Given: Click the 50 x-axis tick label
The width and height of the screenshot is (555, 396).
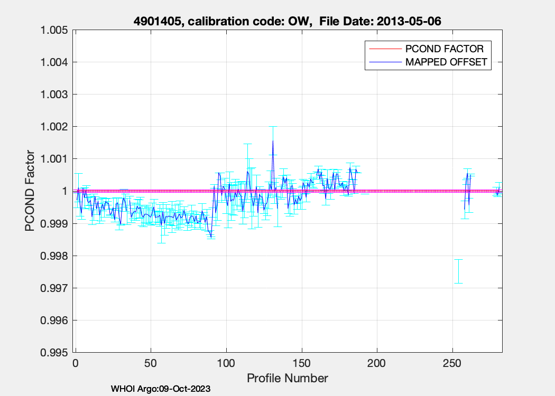Looking at the screenshot, I should pos(151,364).
